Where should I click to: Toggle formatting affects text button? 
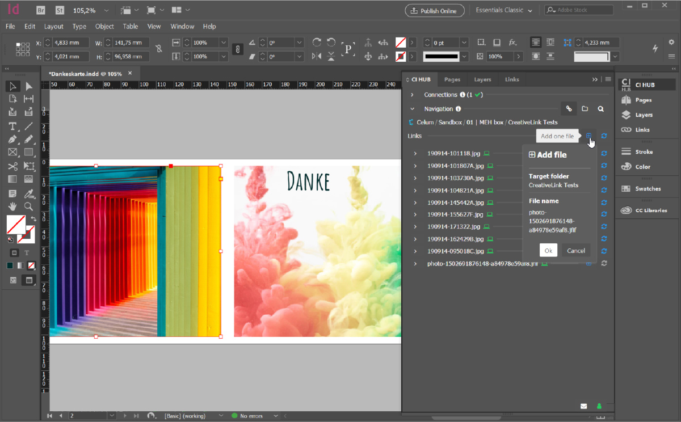click(26, 252)
